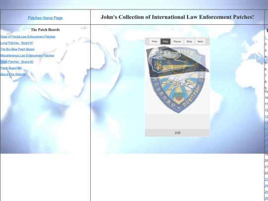Open About This Website link
268x201 pixels.
tap(13, 74)
